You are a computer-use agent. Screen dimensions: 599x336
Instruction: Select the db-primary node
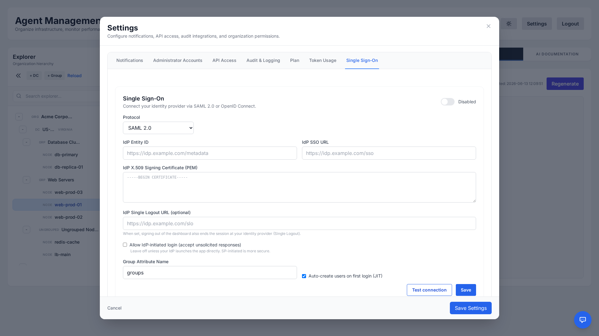coord(56,155)
